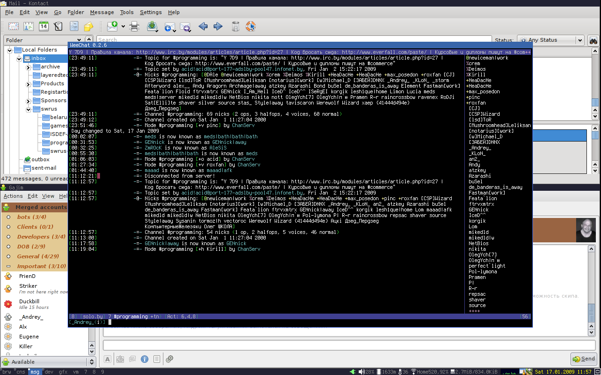This screenshot has width=601, height=375.
Task: Expand the Developers contacts group
Action: click(x=8, y=237)
